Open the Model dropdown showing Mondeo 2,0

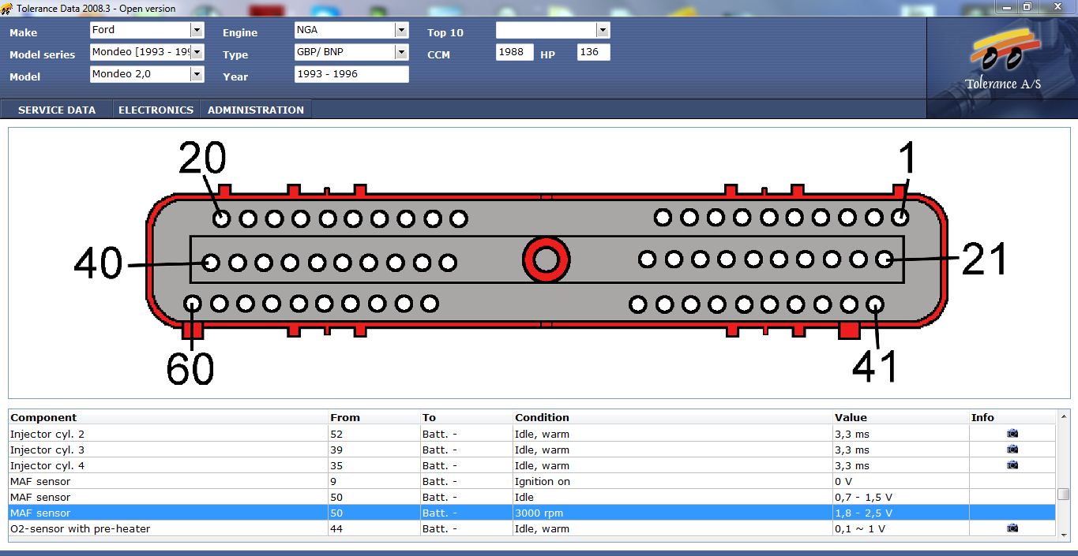click(197, 74)
